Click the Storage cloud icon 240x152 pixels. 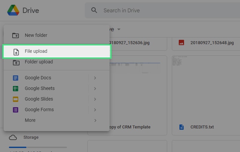click(13, 138)
